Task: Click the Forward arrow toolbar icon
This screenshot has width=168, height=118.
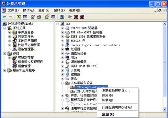Action: tap(10, 17)
